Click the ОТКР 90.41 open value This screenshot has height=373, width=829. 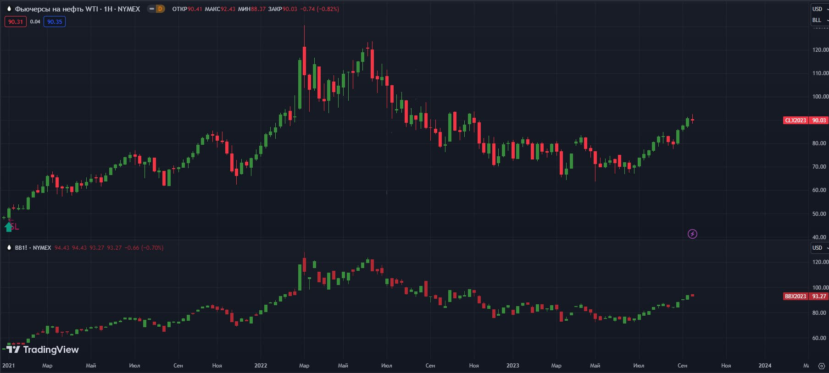coord(187,9)
